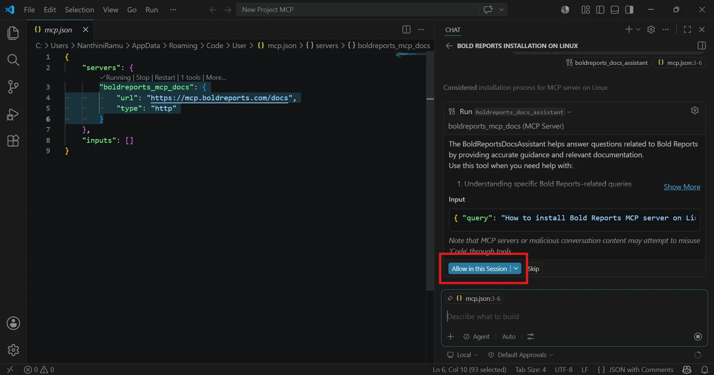Open the Auto model picker
This screenshot has height=375, width=714.
point(509,337)
